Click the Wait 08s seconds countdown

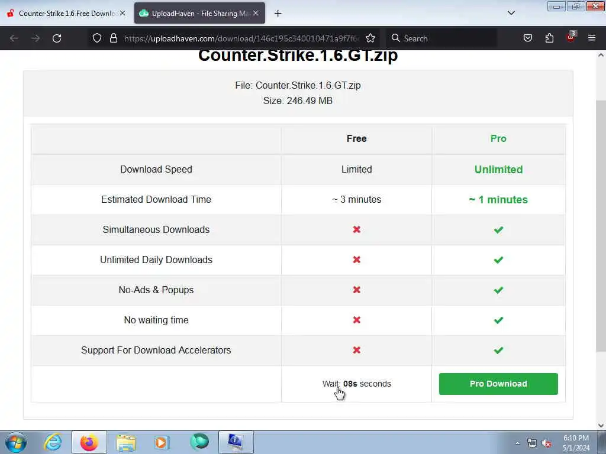coord(356,384)
